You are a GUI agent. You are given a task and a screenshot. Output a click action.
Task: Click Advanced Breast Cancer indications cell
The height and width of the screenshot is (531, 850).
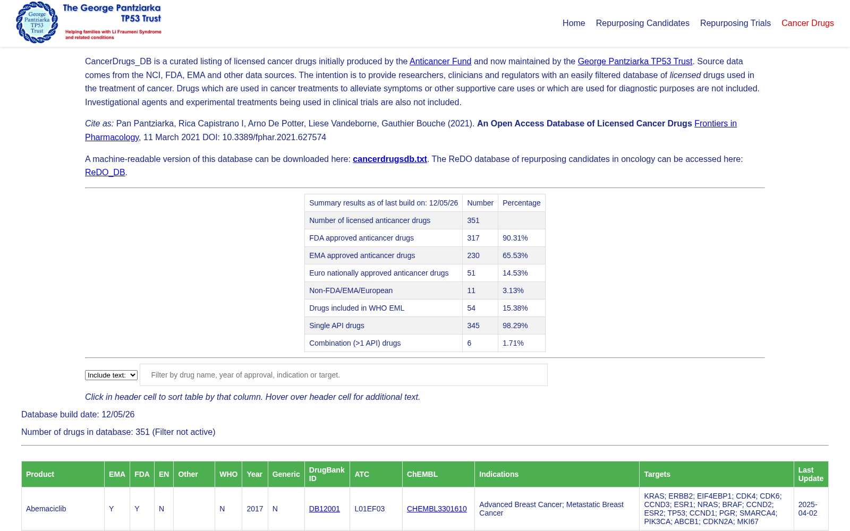point(557,509)
